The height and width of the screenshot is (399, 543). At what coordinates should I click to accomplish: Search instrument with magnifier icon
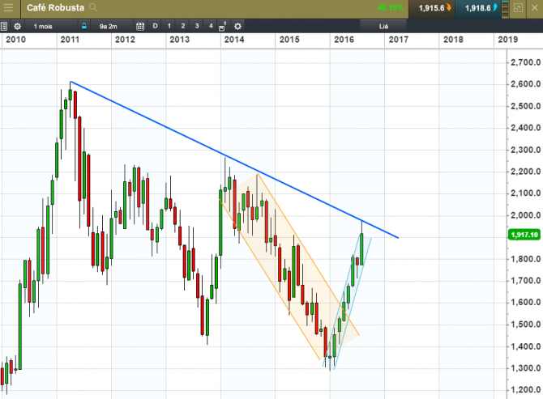tap(93, 7)
